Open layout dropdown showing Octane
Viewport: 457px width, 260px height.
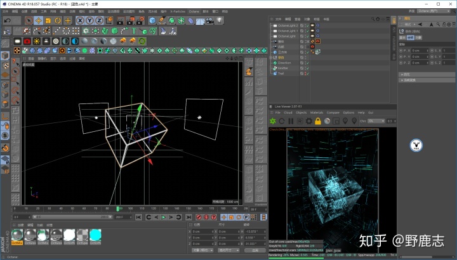[434, 11]
